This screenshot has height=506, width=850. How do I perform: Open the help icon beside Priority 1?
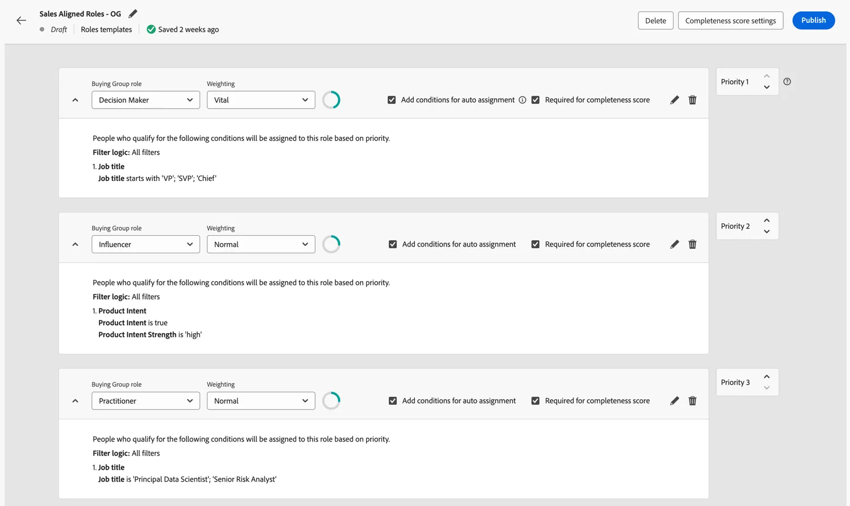point(787,81)
